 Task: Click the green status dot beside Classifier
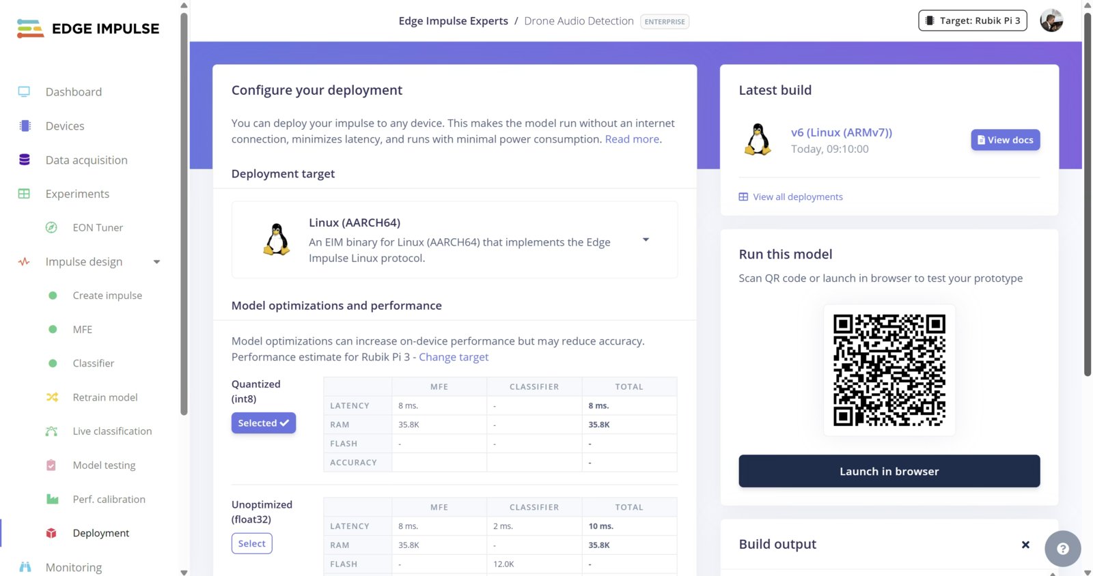pyautogui.click(x=53, y=363)
